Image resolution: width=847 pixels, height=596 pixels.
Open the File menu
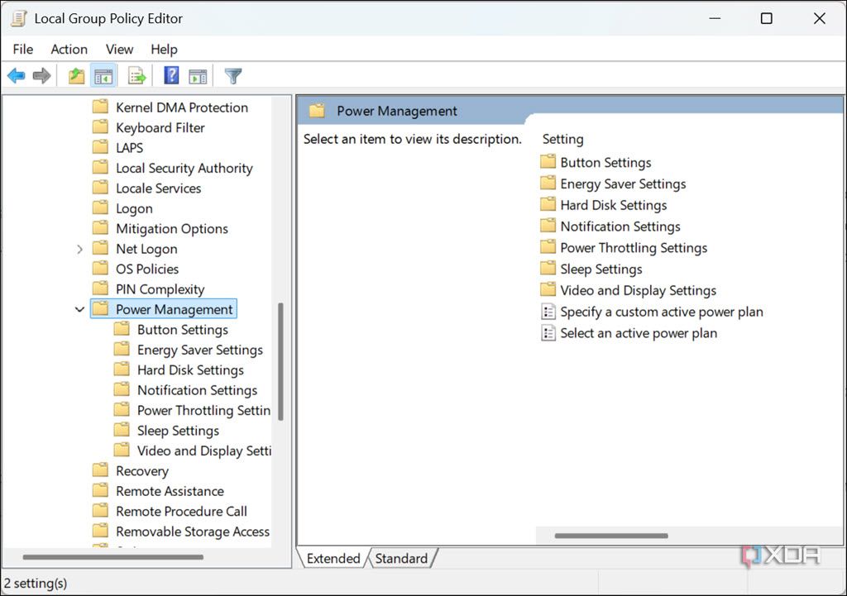tap(22, 49)
